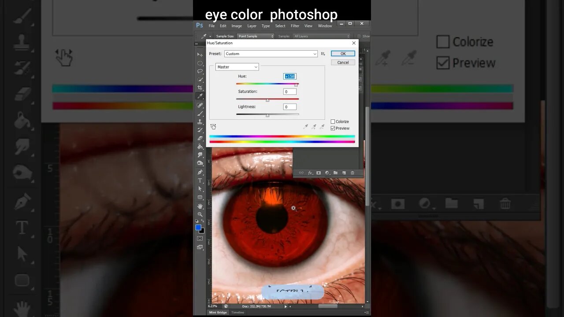The height and width of the screenshot is (317, 564).
Task: Open the Edit menu
Action: click(223, 26)
